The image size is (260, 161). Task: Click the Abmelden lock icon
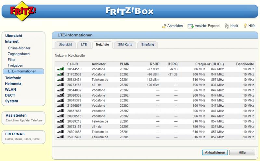[164, 26]
